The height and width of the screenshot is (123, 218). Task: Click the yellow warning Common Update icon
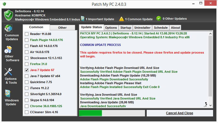(121, 19)
